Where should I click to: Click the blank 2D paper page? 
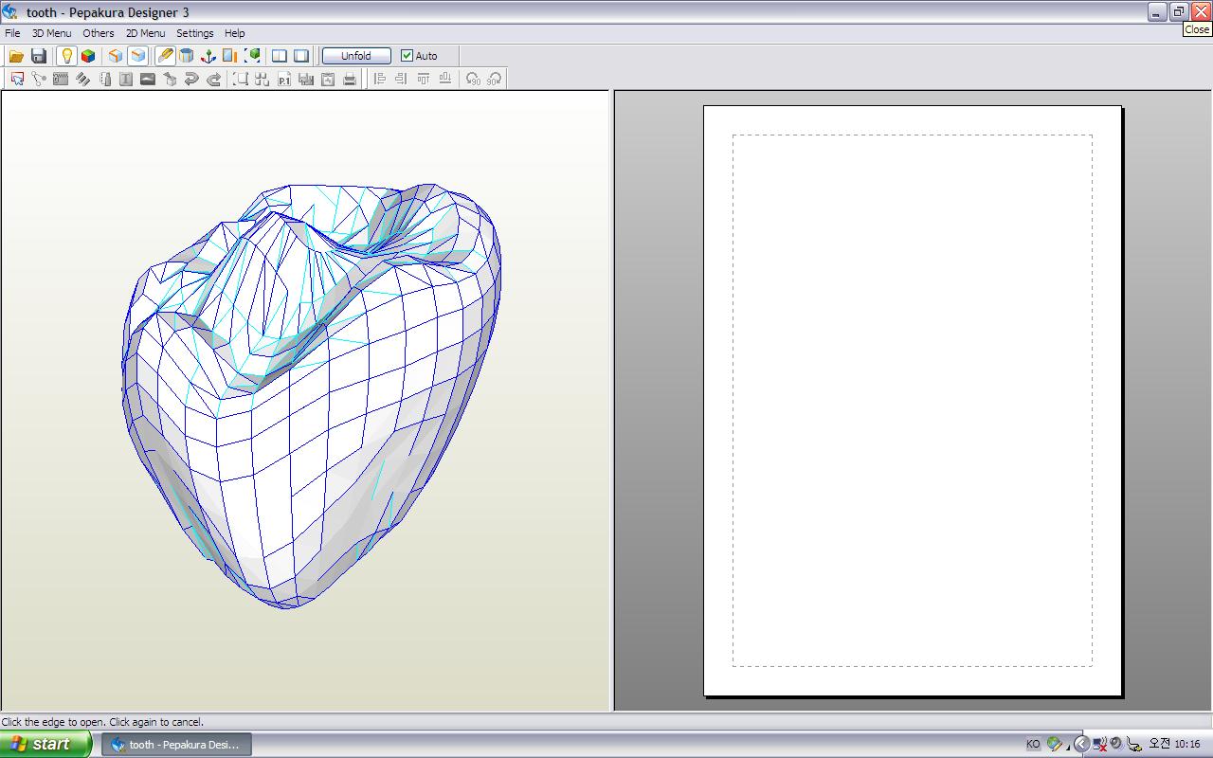tap(913, 401)
